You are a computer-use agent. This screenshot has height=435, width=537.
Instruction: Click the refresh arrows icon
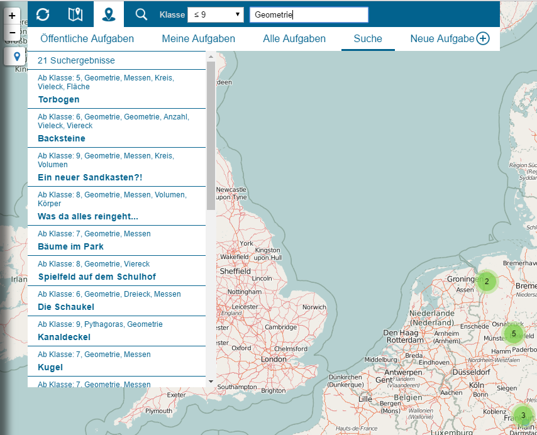[43, 14]
